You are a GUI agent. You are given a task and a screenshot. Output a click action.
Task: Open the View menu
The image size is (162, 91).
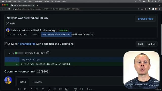tap(24, 1)
